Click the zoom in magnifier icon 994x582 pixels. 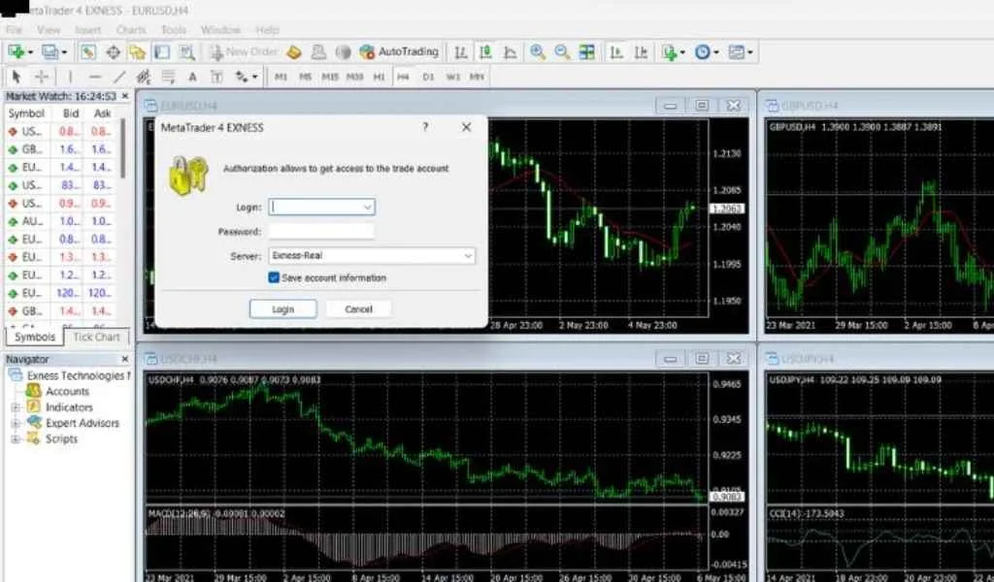[537, 52]
